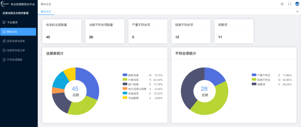Click the 严重不符合项 stat card
Viewport: 301px width, 127px height.
[x=148, y=31]
